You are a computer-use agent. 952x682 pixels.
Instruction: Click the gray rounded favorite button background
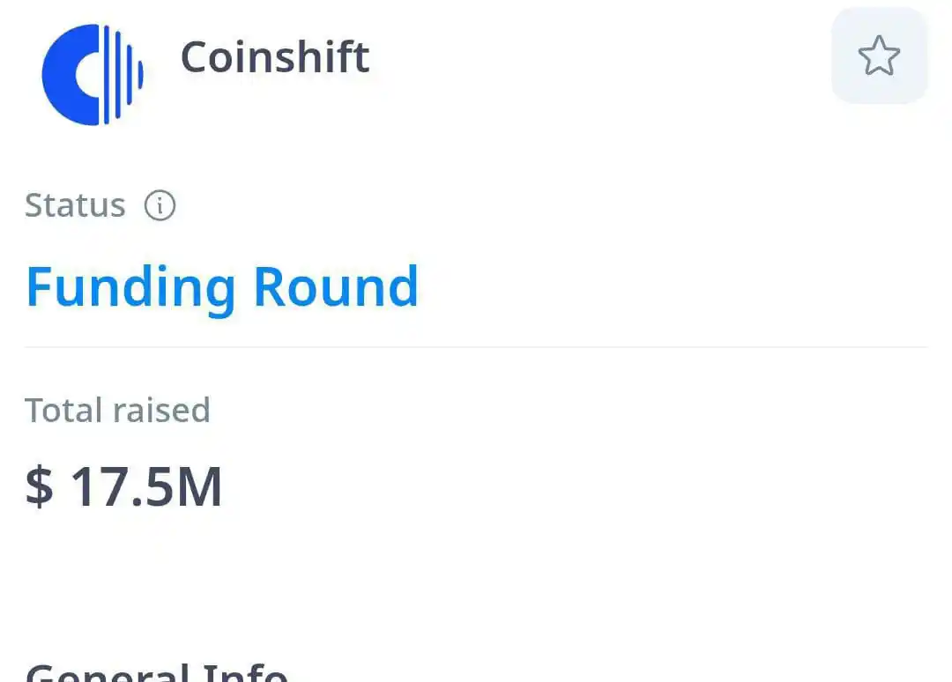[x=879, y=56]
